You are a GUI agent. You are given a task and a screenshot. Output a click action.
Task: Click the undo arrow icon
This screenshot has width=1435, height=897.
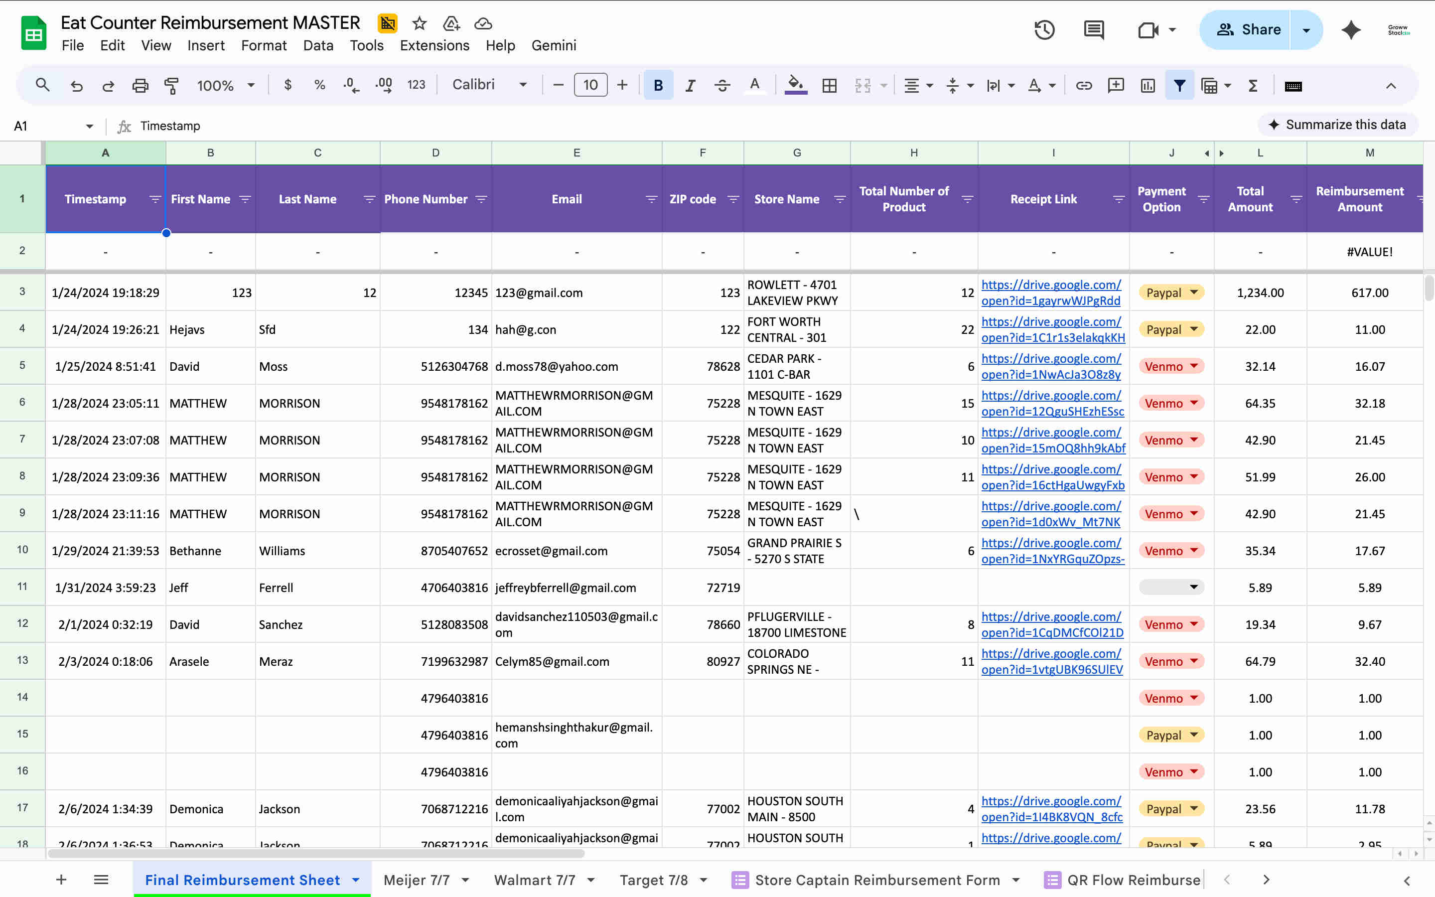click(x=77, y=85)
